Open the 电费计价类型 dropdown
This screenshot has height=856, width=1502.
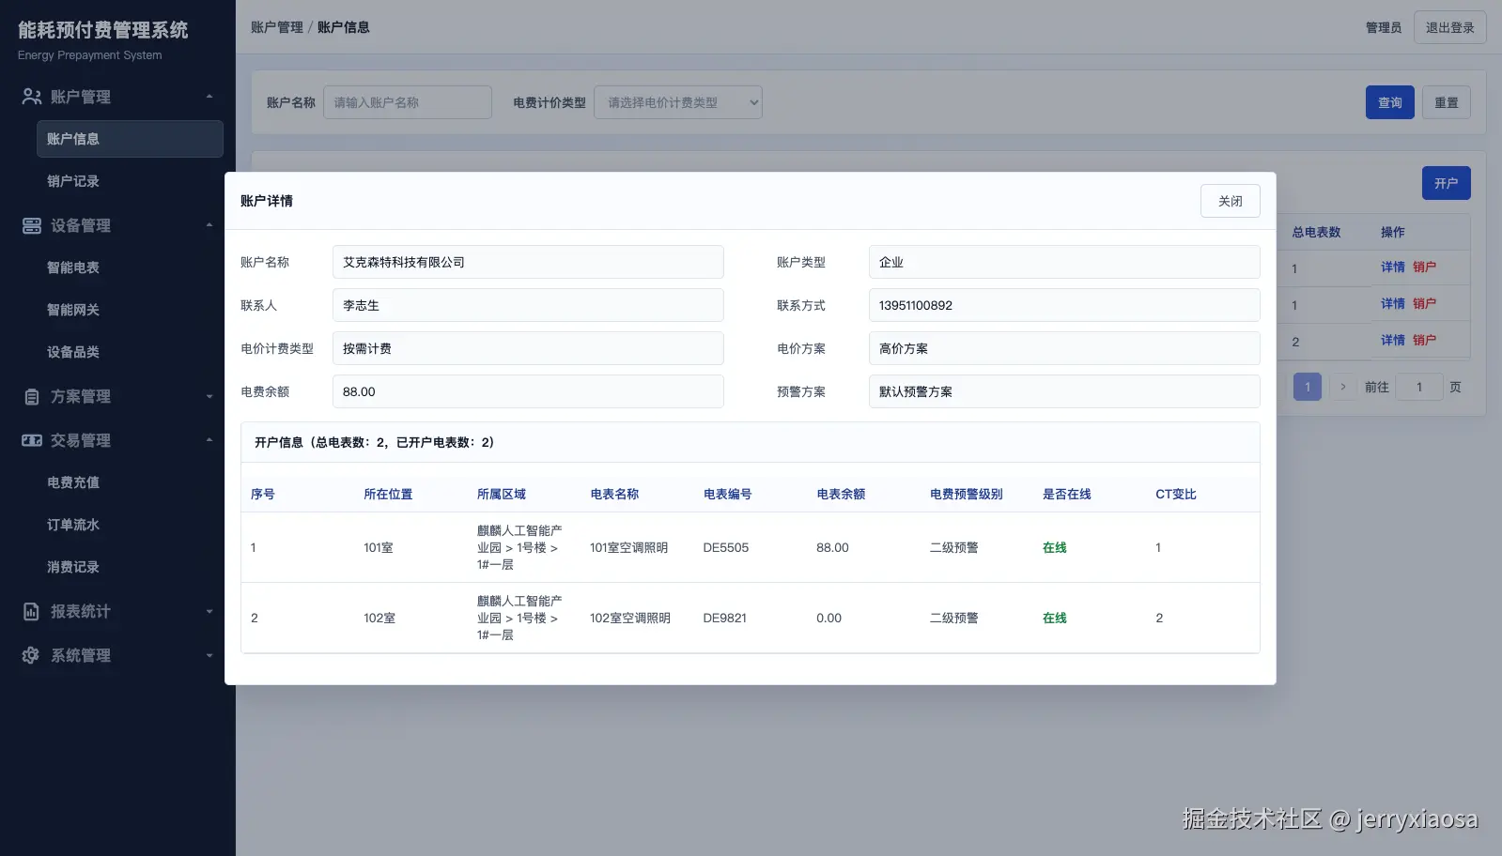677,102
